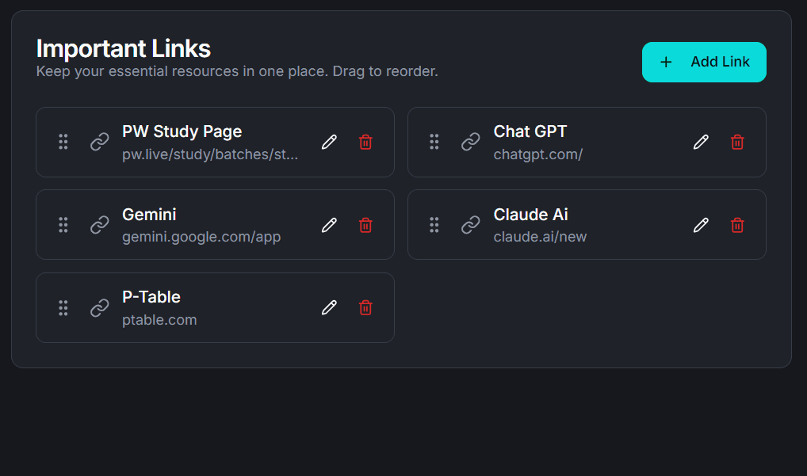Visit the claude.ai/new link
This screenshot has height=476, width=807.
pos(540,237)
